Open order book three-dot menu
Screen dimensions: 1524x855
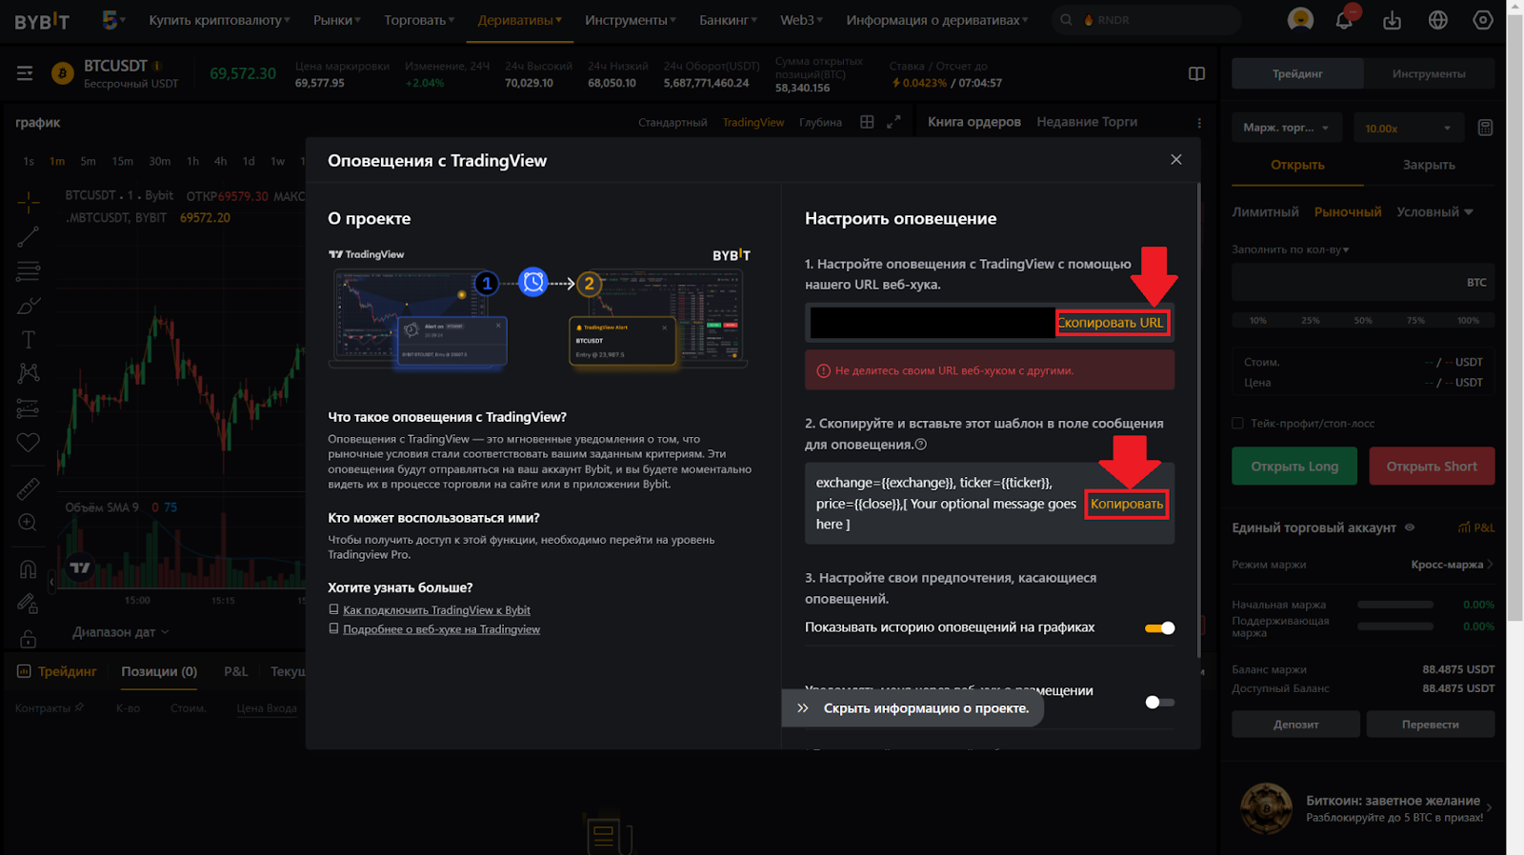(1199, 123)
